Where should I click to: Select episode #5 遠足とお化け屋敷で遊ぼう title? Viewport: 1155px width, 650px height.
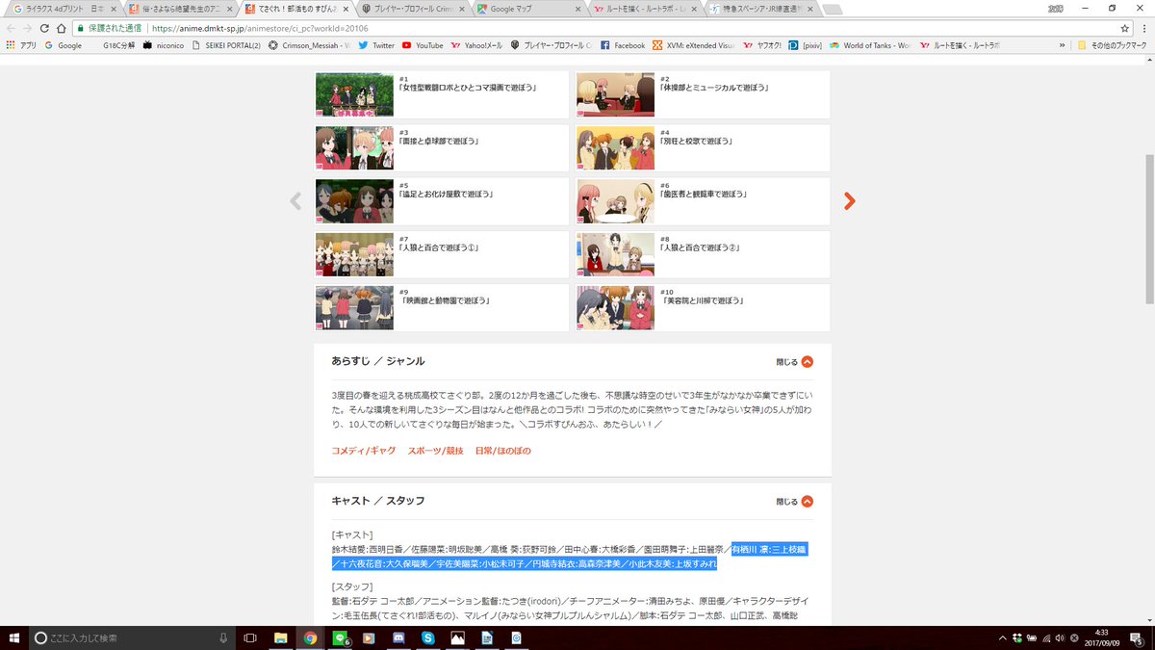pos(447,195)
